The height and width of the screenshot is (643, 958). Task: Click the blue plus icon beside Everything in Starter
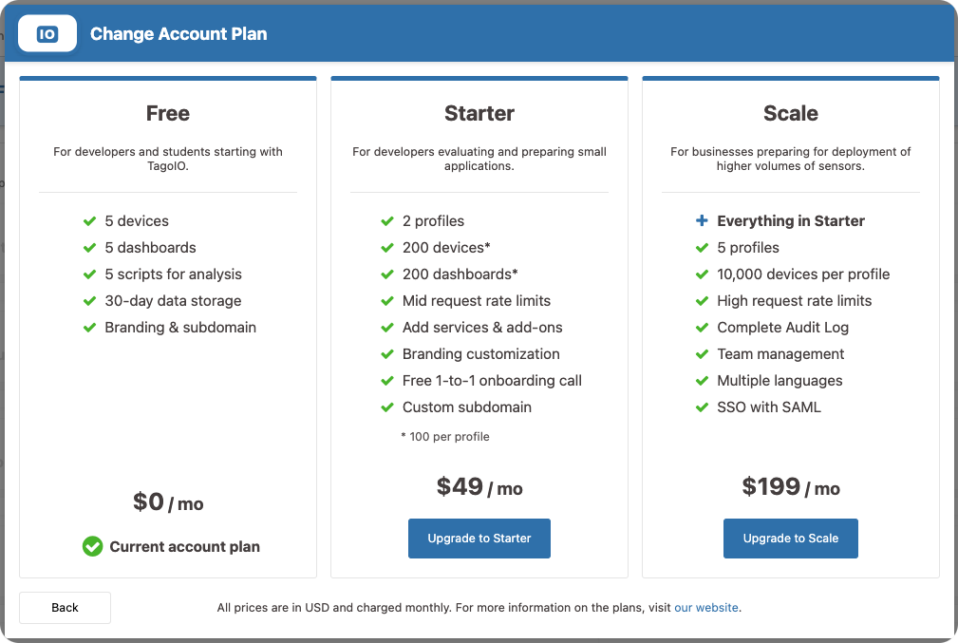coord(702,220)
